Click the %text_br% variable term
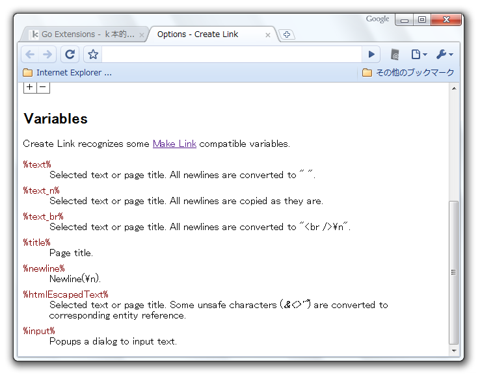Image resolution: width=480 pixels, height=377 pixels. click(x=43, y=216)
